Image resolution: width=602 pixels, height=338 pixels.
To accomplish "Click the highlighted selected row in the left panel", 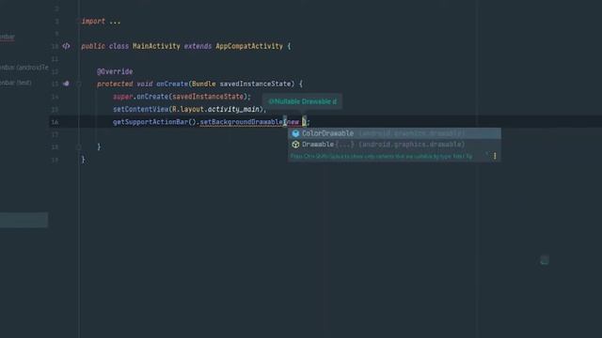I will tap(24, 220).
